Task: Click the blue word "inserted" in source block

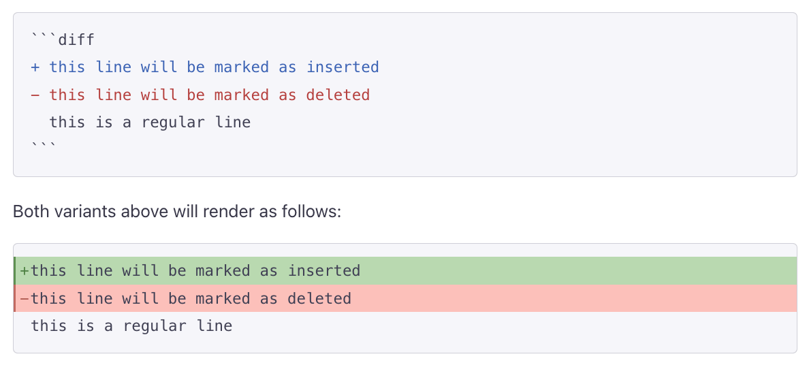Action: (x=343, y=67)
